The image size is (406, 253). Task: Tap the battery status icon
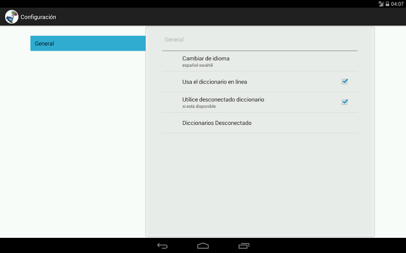tap(387, 4)
